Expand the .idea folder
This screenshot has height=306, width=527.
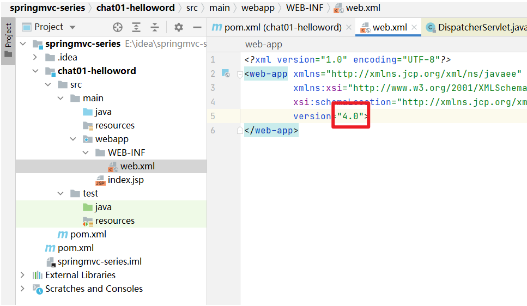[35, 57]
